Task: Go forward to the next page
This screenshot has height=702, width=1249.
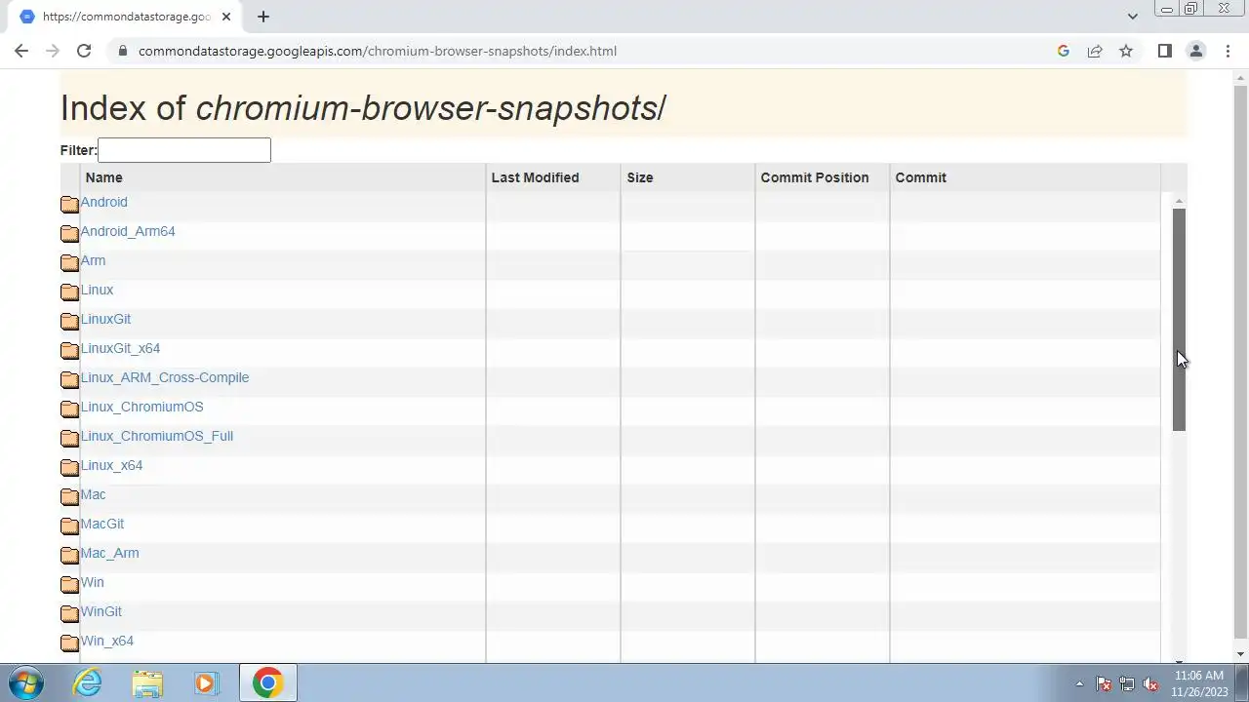Action: (53, 51)
